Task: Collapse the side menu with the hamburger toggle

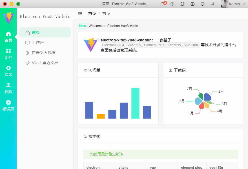Action: (x=80, y=13)
